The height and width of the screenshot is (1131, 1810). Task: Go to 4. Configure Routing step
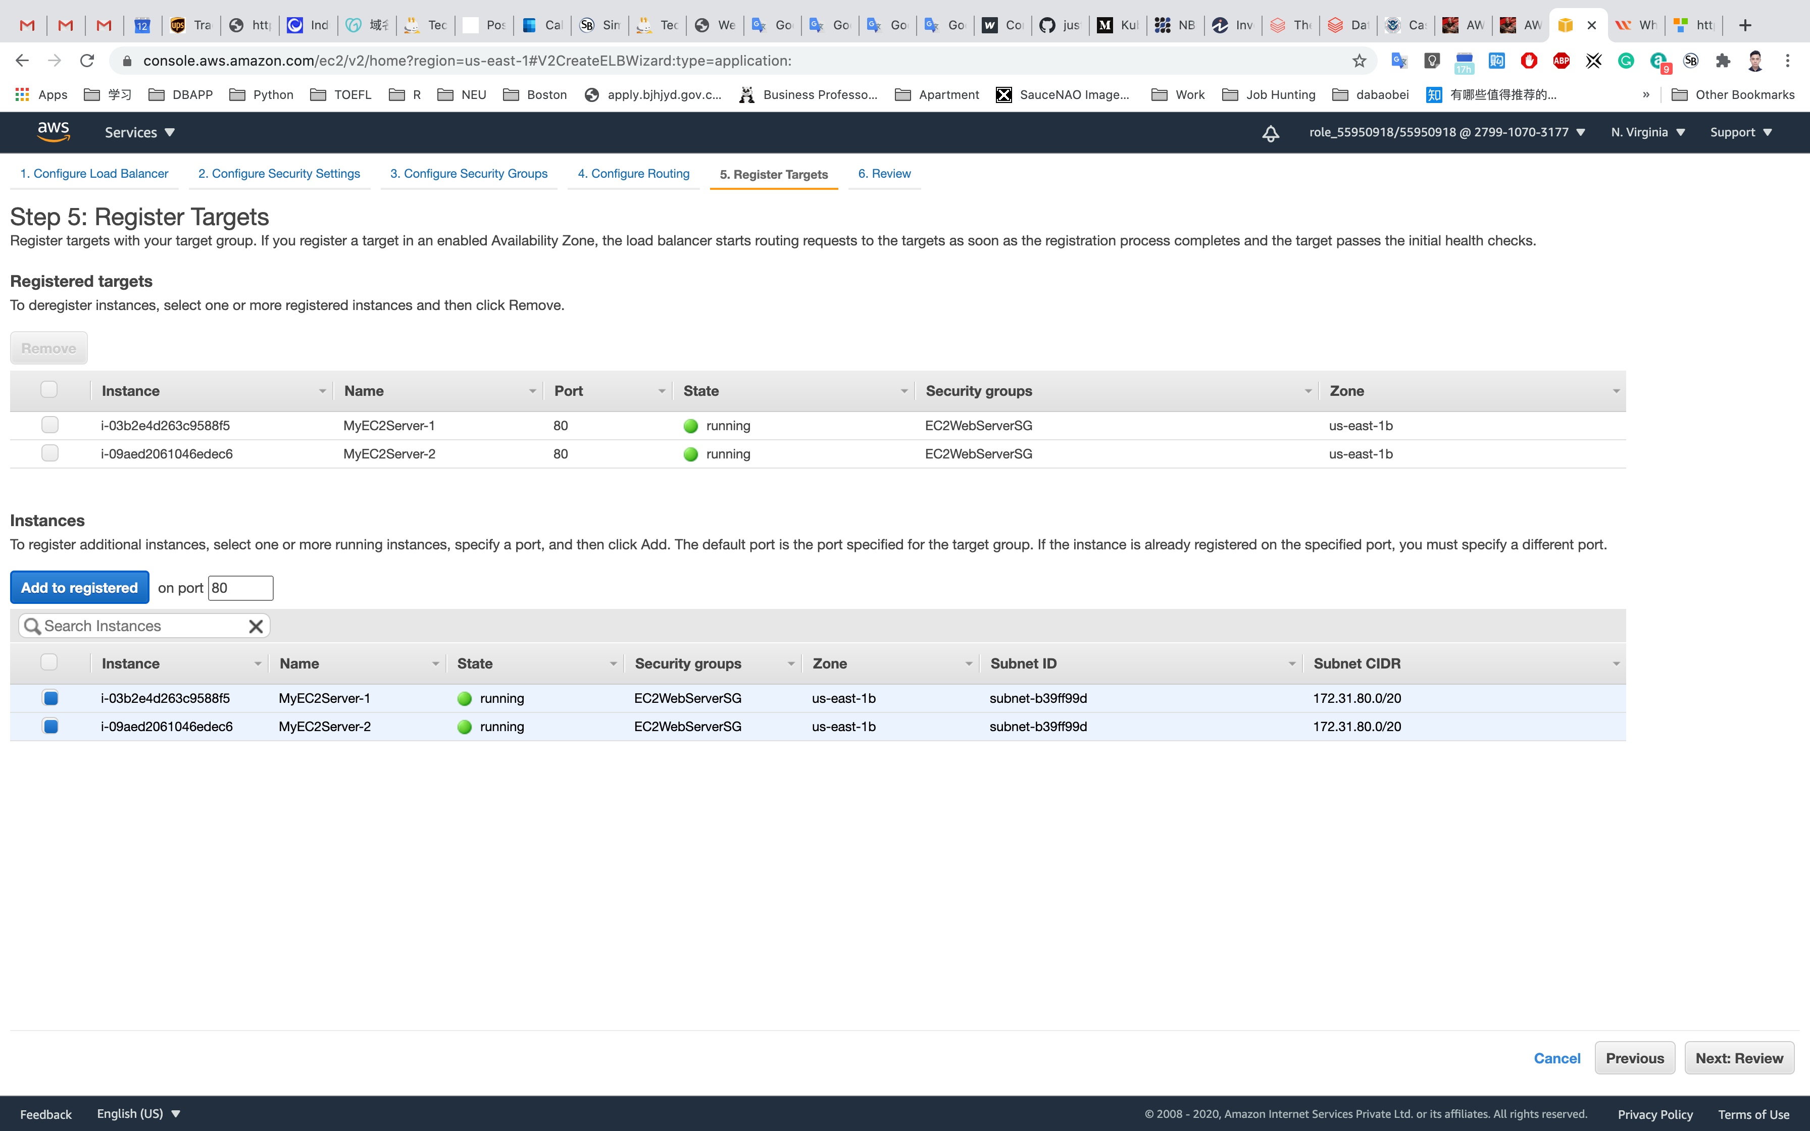click(x=633, y=174)
